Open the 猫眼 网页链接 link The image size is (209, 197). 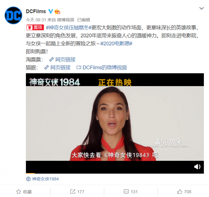(57, 68)
